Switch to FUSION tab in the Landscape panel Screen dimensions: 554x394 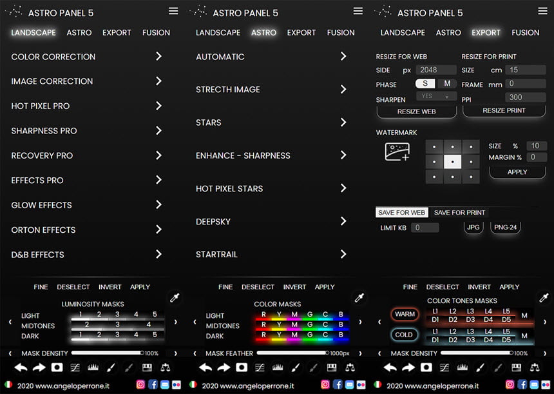pos(156,32)
